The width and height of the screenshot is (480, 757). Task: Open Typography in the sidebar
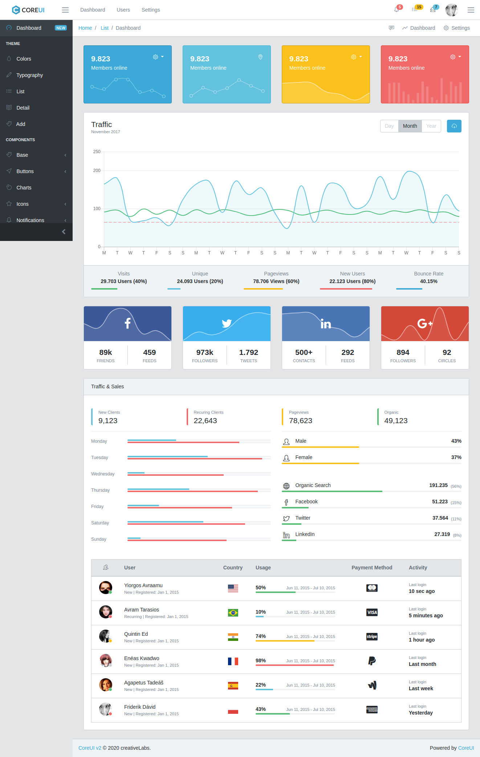tap(36, 75)
